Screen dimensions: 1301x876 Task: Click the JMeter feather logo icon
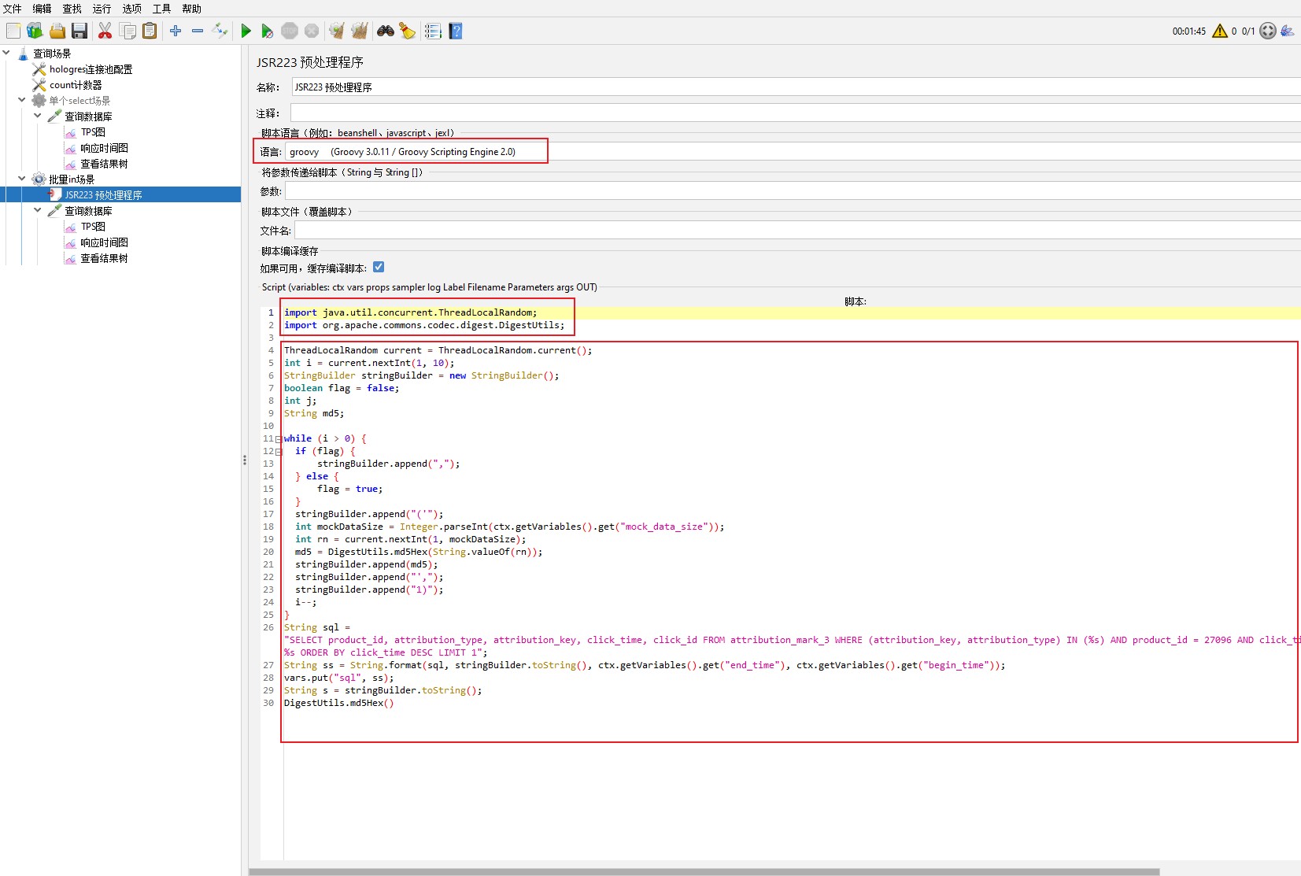pyautogui.click(x=1288, y=31)
